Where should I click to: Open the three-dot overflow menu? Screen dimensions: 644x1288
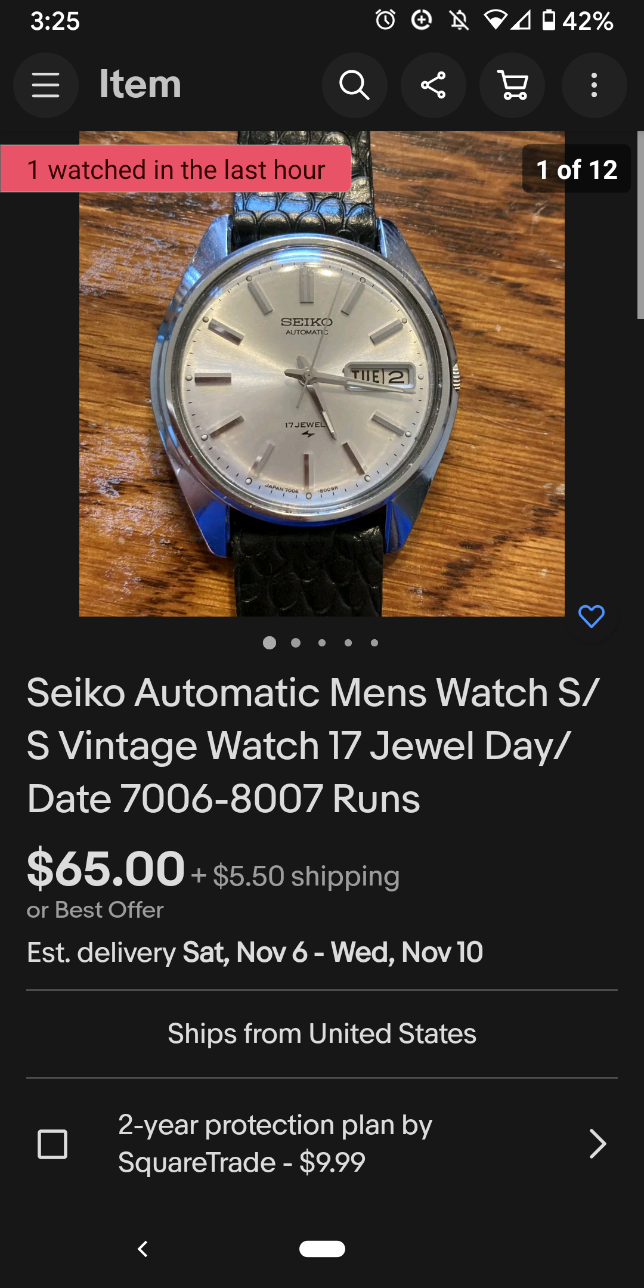[x=594, y=85]
